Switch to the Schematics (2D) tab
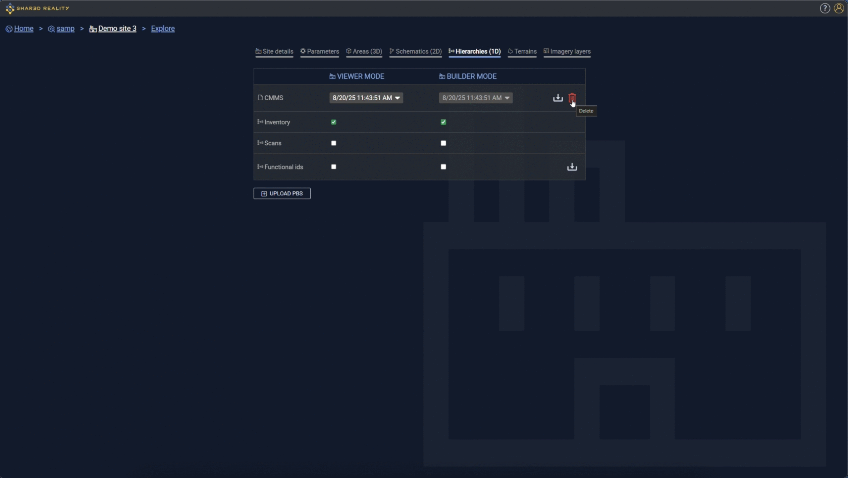The width and height of the screenshot is (848, 478). (x=415, y=51)
